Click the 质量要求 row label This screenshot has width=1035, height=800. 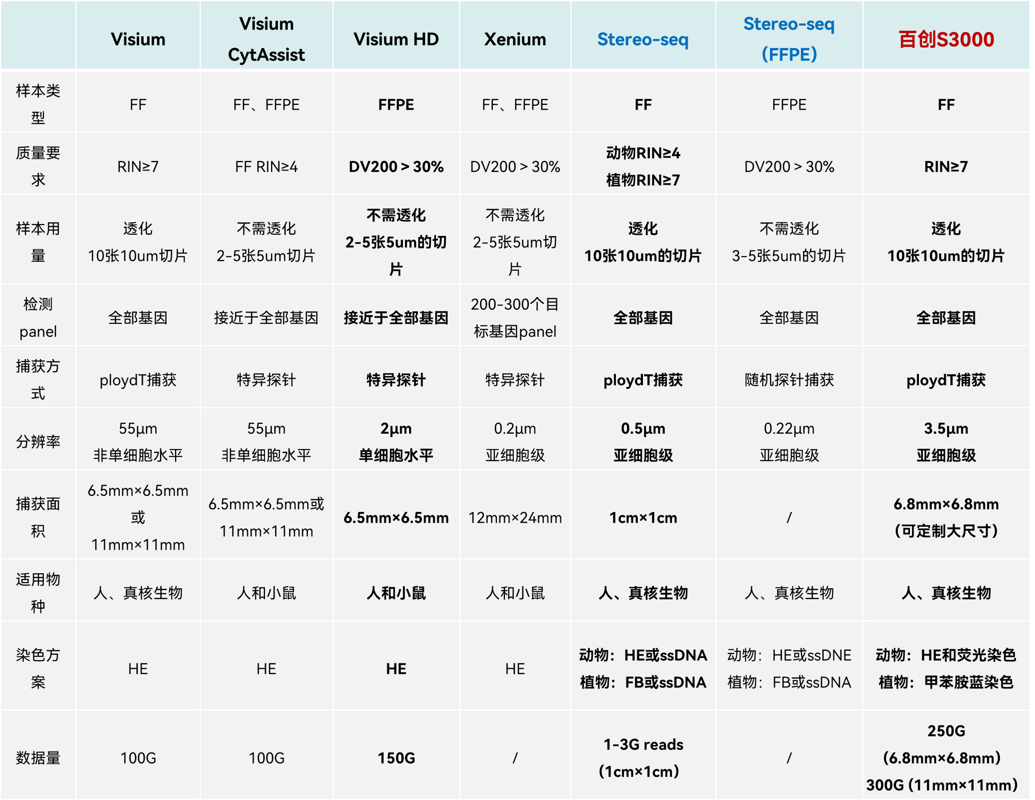[x=38, y=166]
